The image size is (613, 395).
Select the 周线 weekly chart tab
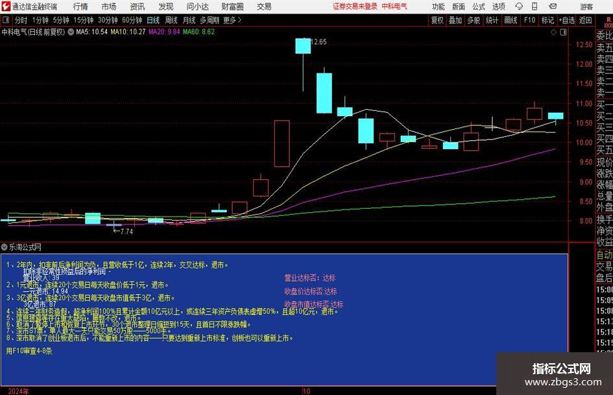pyautogui.click(x=171, y=20)
